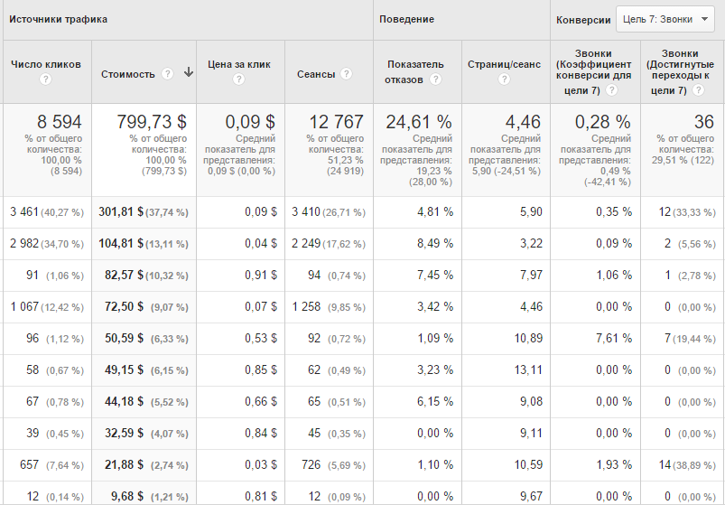This screenshot has width=725, height=505.
Task: Open the Цель 7: Звонки dropdown
Action: click(665, 20)
